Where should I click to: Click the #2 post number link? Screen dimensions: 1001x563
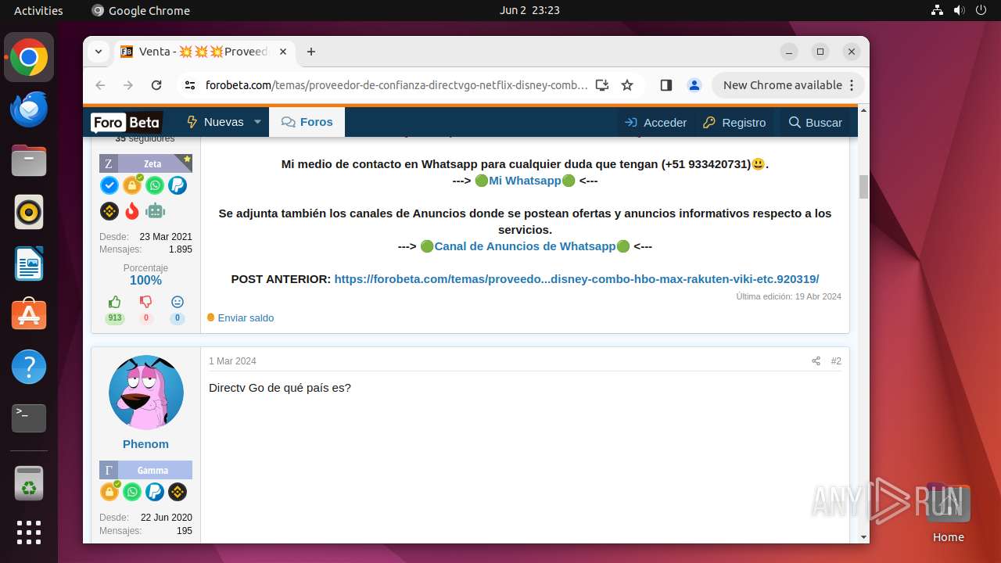click(836, 361)
